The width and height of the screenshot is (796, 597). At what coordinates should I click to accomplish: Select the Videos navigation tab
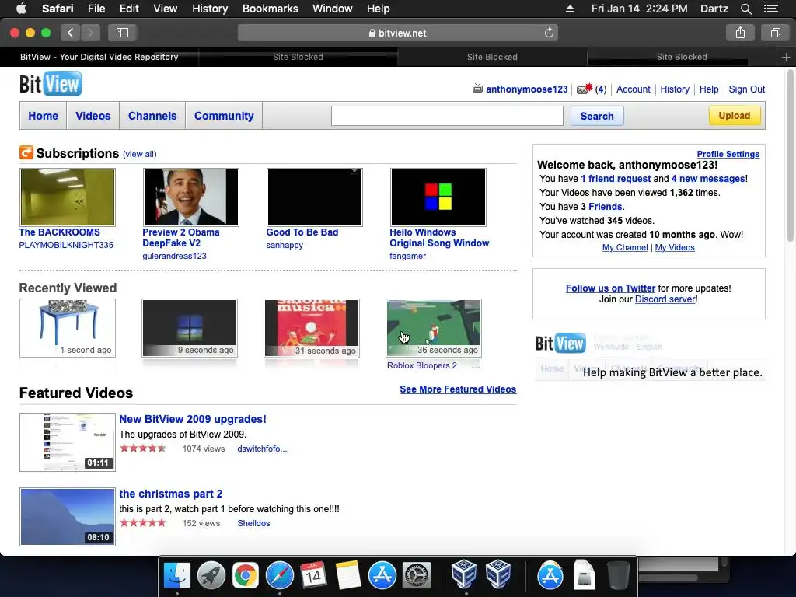[x=93, y=116]
